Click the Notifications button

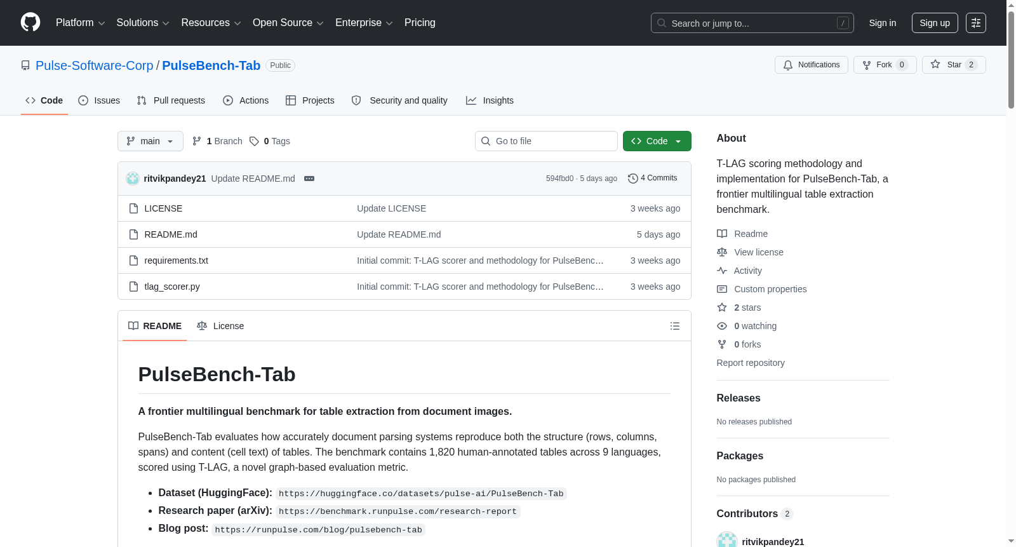[812, 65]
